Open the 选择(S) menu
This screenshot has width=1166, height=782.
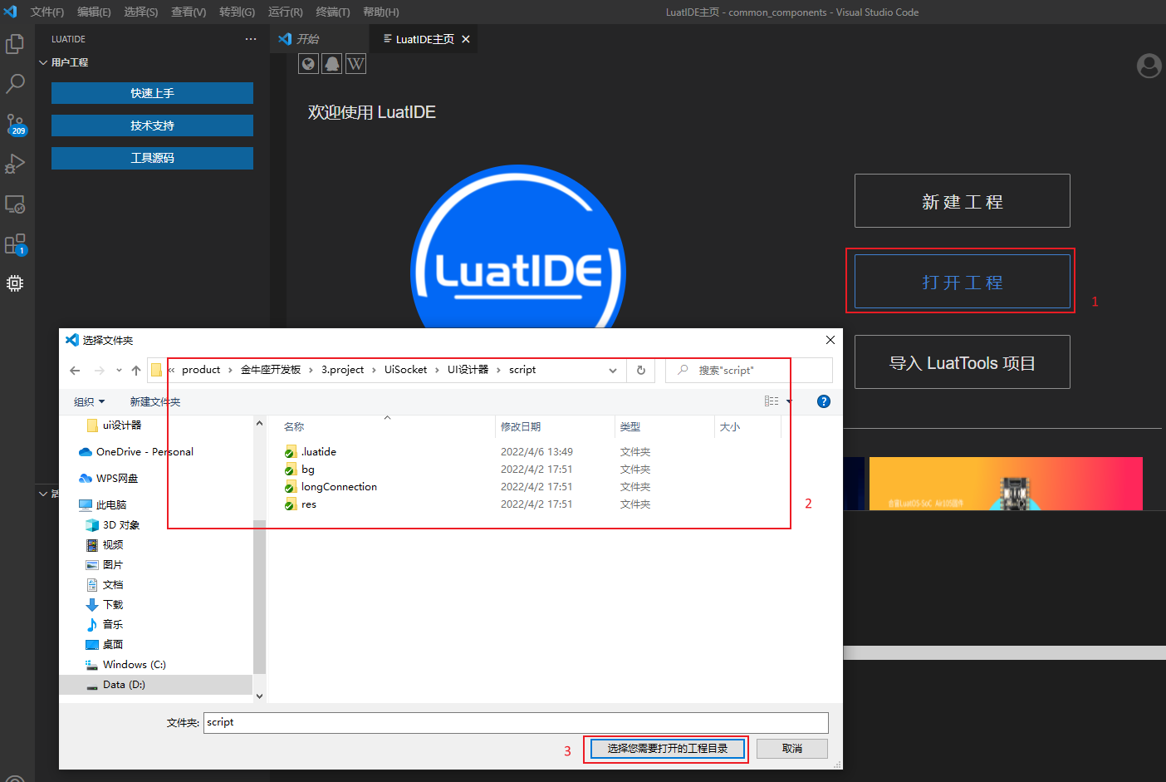click(x=140, y=12)
